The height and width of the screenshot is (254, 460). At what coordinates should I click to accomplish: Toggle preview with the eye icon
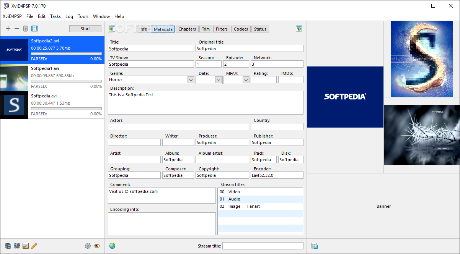tap(97, 246)
